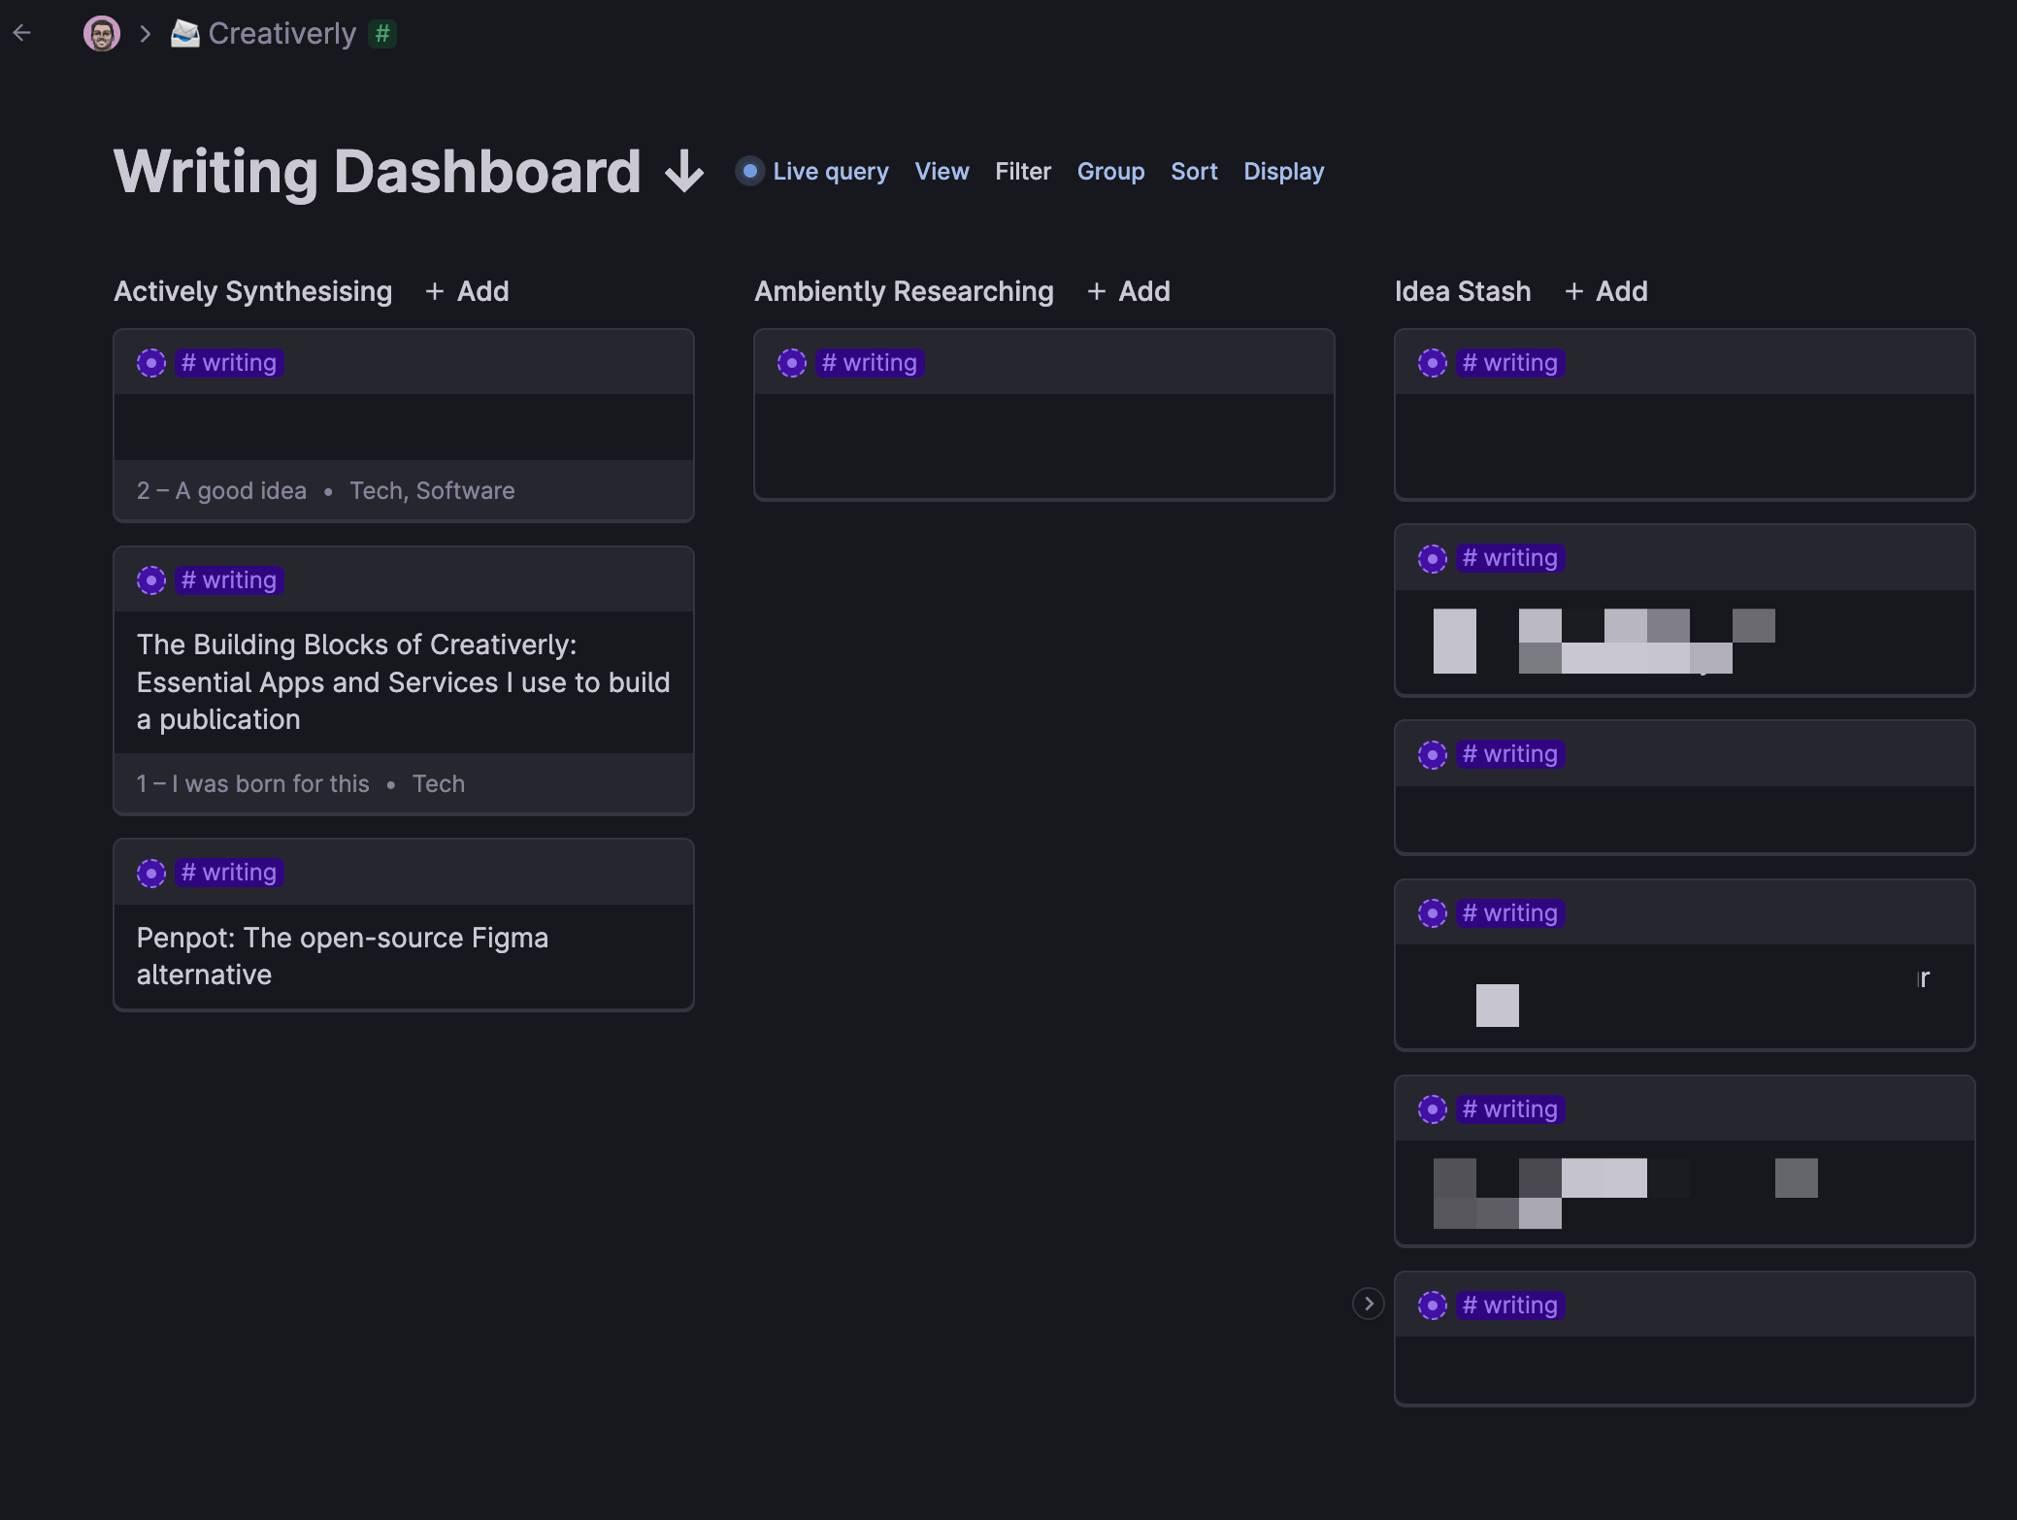Image resolution: width=2017 pixels, height=1520 pixels.
Task: Add card to Idea Stash column
Action: point(1606,291)
